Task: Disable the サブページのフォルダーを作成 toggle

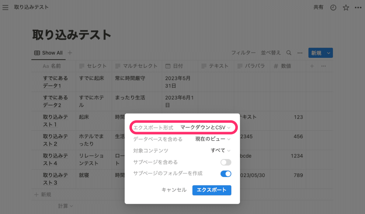Action: (226, 174)
